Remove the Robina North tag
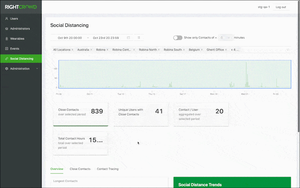This screenshot has height=188, width=300. (x=159, y=50)
